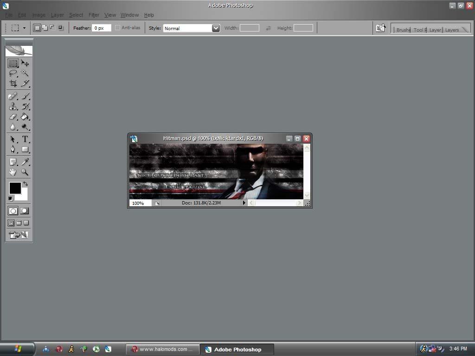Viewport: 475px width, 356px height.
Task: Click Adobe Photoshop taskbar button
Action: pyautogui.click(x=237, y=350)
